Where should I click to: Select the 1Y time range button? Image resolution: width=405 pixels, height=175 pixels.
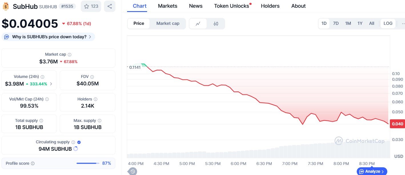coord(360,23)
